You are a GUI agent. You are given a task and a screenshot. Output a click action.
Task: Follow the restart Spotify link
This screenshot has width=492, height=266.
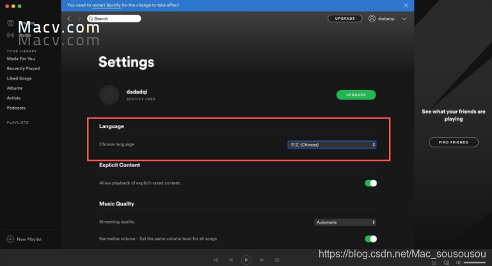pyautogui.click(x=106, y=5)
